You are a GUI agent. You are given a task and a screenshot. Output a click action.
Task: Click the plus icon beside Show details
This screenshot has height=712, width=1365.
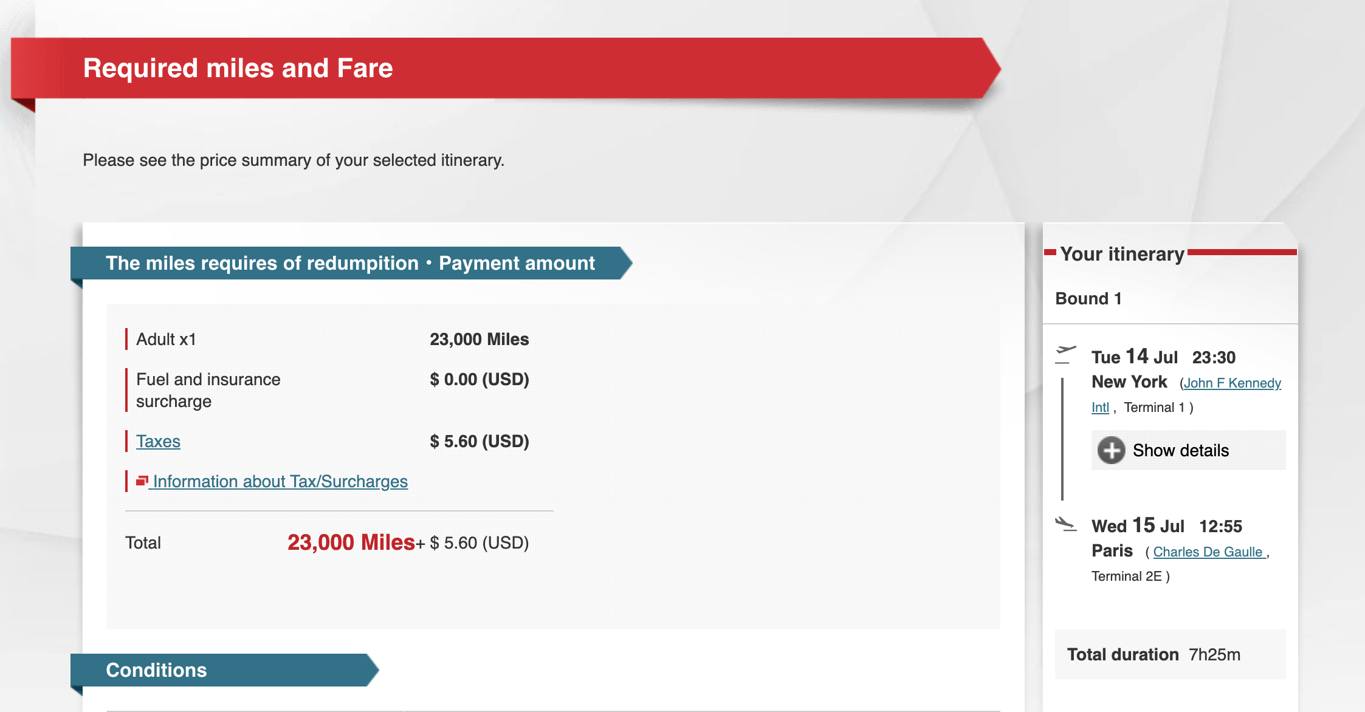tap(1112, 451)
